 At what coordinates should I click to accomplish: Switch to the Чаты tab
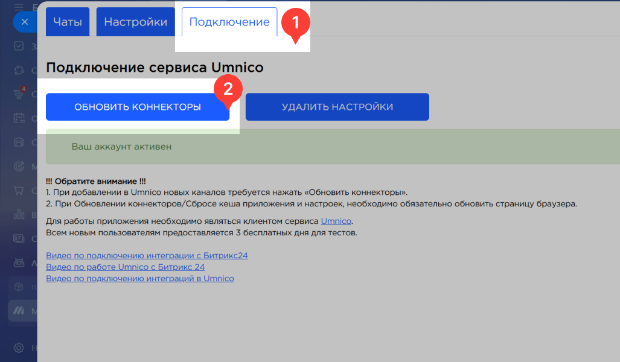point(68,22)
